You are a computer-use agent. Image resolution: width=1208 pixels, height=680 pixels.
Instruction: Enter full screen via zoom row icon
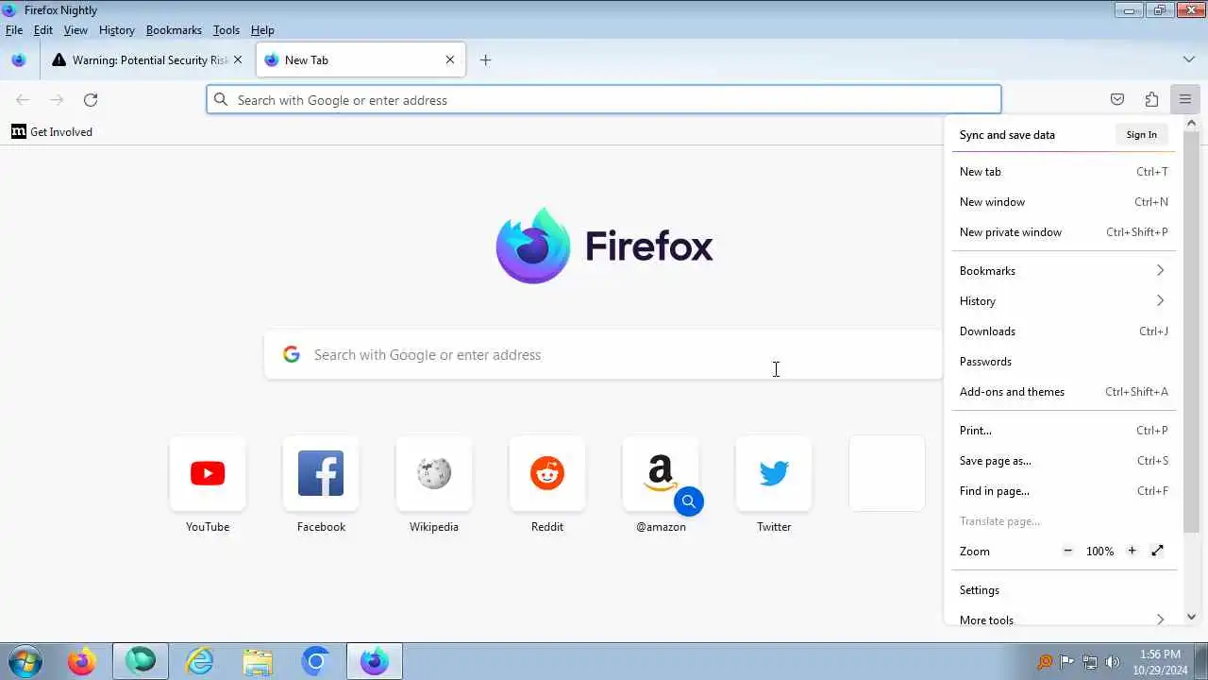pyautogui.click(x=1158, y=551)
